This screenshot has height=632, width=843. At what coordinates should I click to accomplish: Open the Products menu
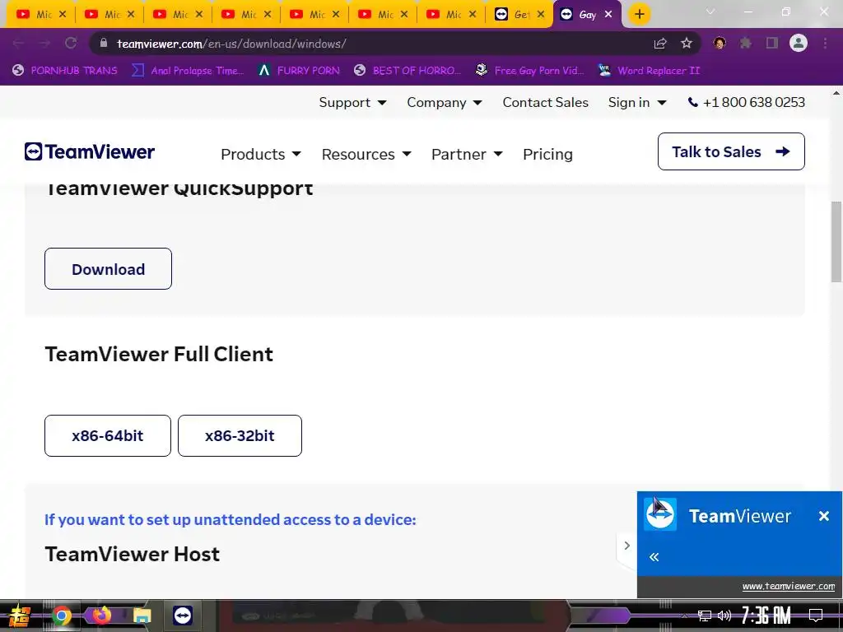tap(261, 154)
